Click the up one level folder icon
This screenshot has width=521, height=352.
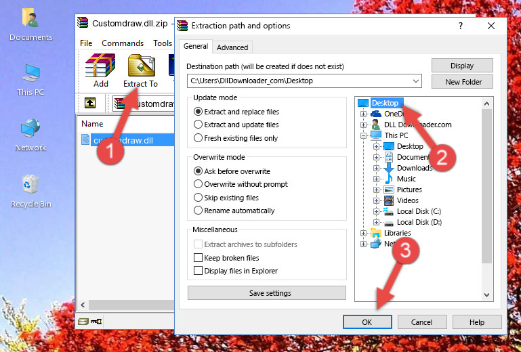click(90, 103)
